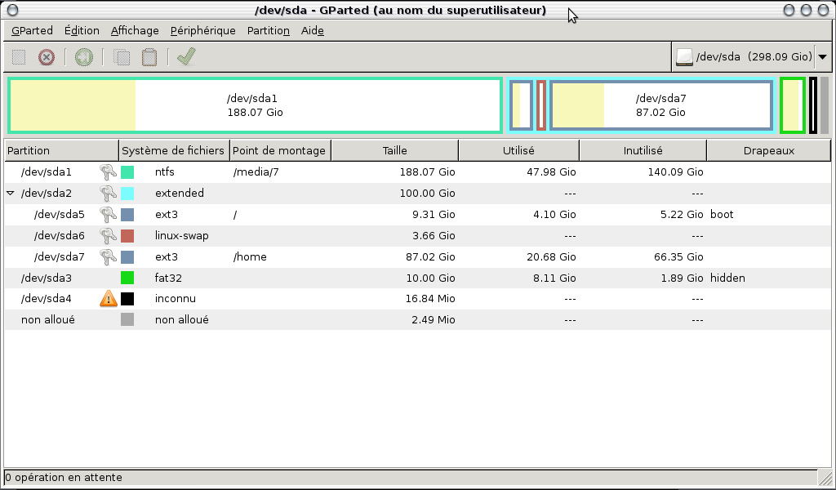This screenshot has height=490, width=836.
Task: Click the keys lock icon for /dev/sda6
Action: (x=109, y=236)
